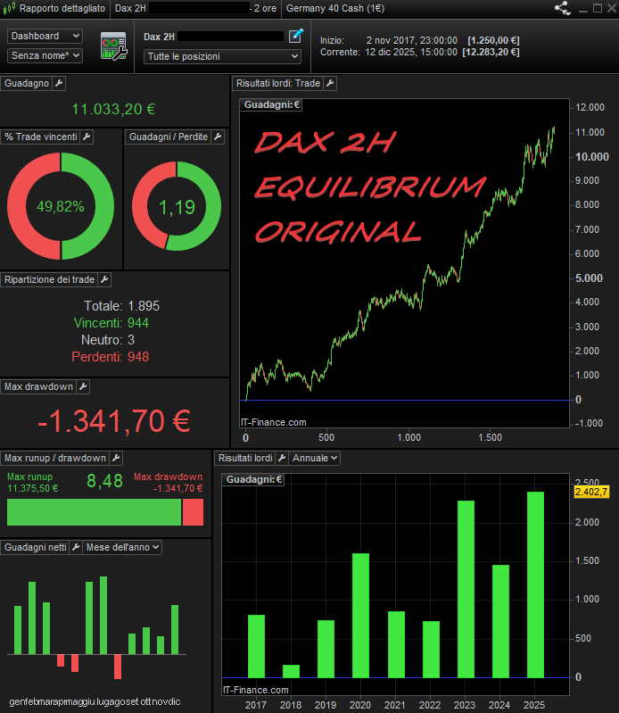The image size is (619, 713).
Task: Click the 2023 bar in annual chart
Action: (466, 589)
